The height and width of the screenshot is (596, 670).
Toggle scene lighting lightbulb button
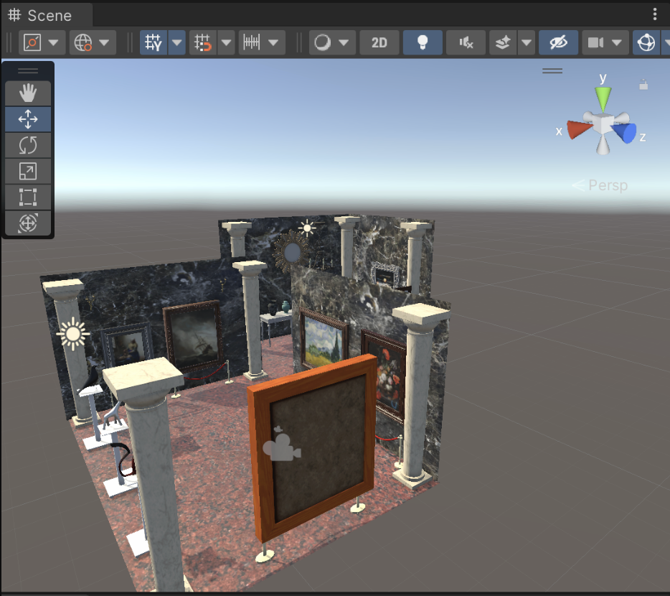point(423,43)
